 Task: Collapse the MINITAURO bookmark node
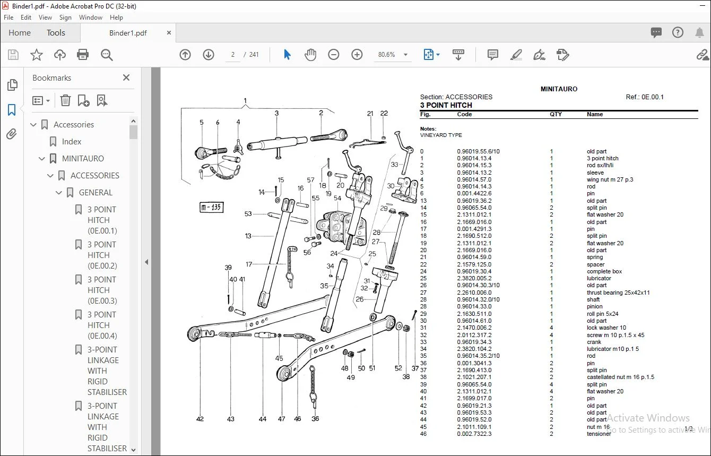42,159
